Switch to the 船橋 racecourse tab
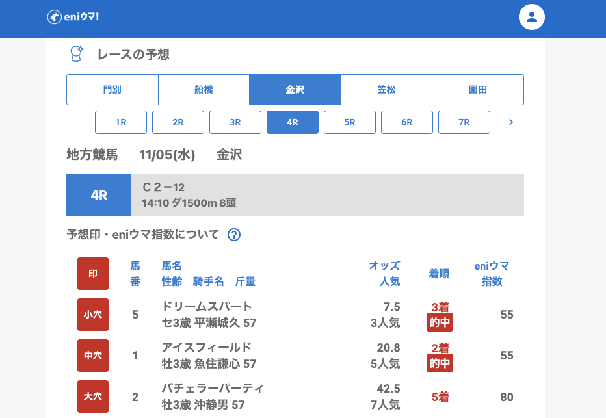Viewport: 606px width, 418px height. coord(204,90)
